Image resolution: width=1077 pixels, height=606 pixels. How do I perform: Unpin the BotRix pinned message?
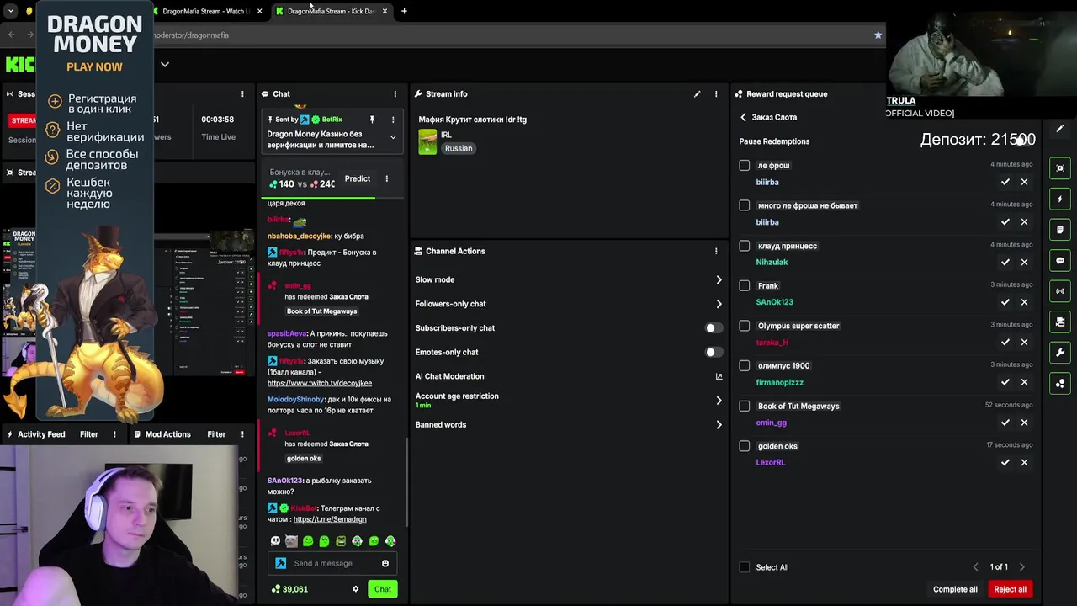pyautogui.click(x=372, y=120)
